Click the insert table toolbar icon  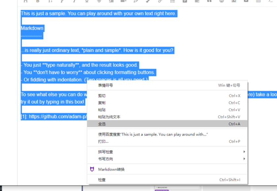pyautogui.click(x=258, y=1)
